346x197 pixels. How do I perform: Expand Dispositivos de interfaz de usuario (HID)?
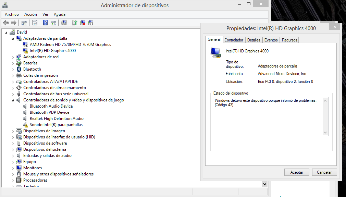[13, 137]
